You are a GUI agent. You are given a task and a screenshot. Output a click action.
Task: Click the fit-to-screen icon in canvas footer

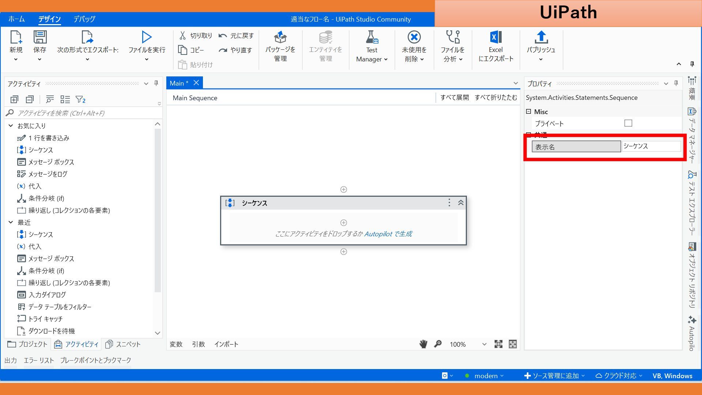498,344
